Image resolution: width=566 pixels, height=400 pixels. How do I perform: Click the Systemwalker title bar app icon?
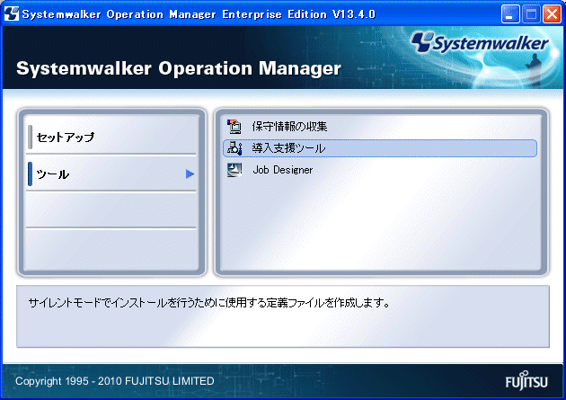12,14
